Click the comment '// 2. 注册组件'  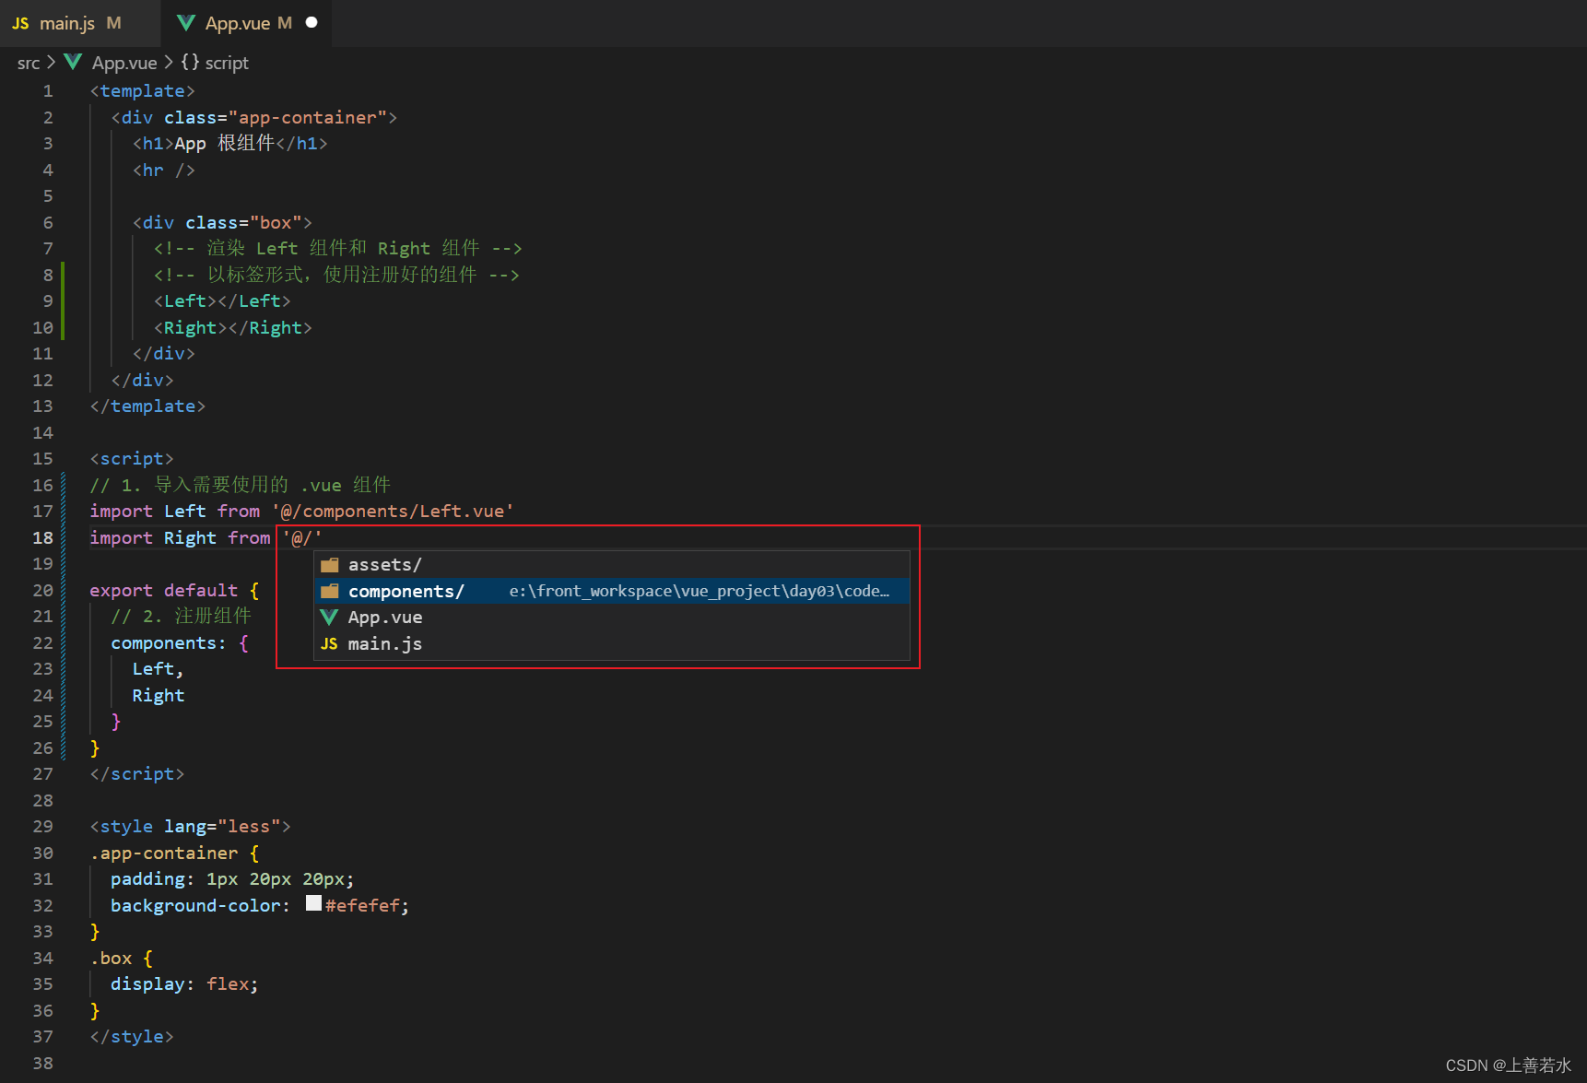coord(181,616)
